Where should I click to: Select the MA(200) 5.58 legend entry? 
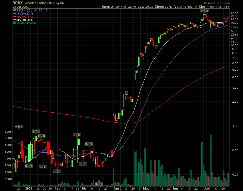23,17
